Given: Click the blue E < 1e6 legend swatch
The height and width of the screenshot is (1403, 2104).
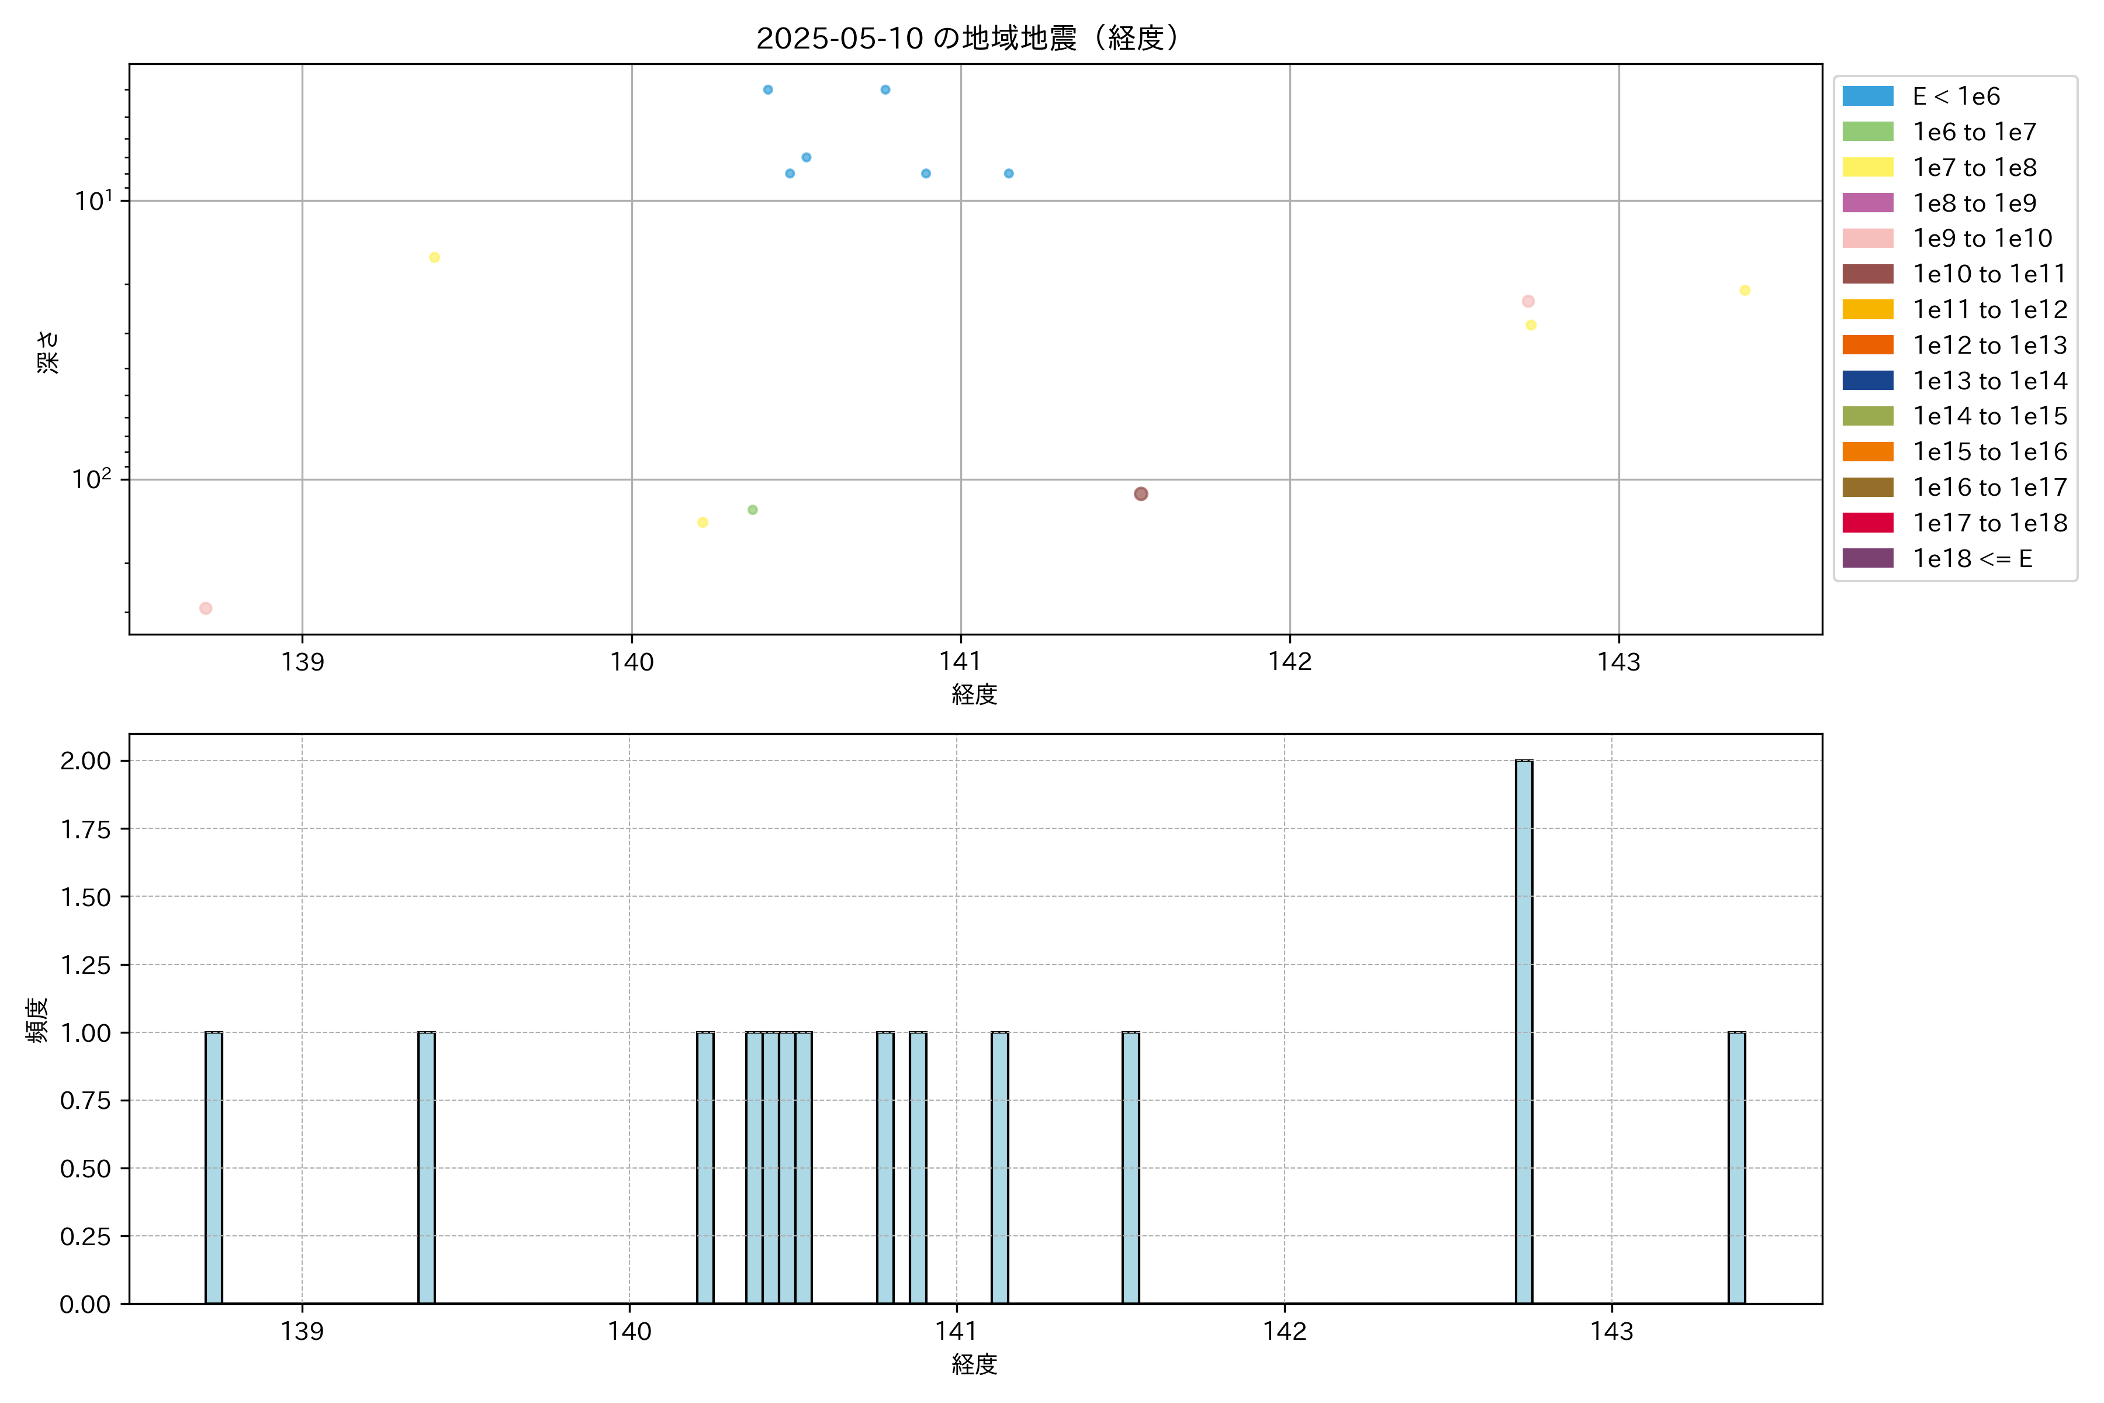Looking at the screenshot, I should (x=1867, y=96).
